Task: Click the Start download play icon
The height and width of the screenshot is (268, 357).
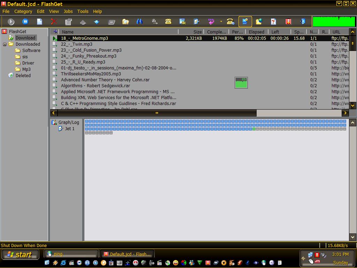Action: tap(11, 22)
